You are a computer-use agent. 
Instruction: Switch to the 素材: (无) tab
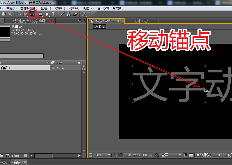tap(141, 21)
